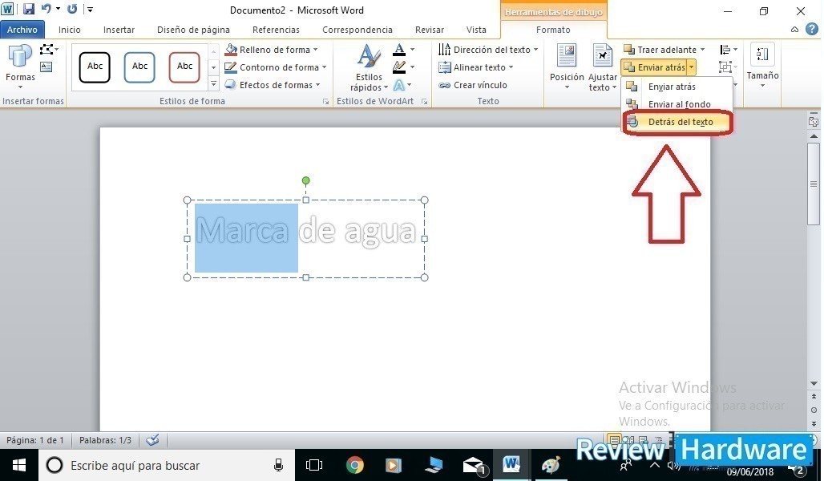Image resolution: width=824 pixels, height=481 pixels.
Task: Click the Enviar atrás split-button arrow
Action: click(x=692, y=67)
